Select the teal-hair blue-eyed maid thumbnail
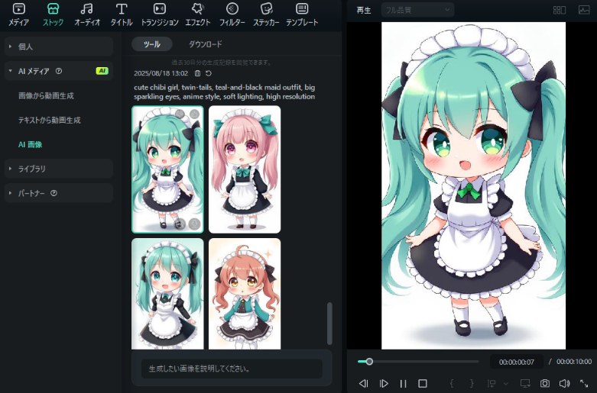 [167, 294]
